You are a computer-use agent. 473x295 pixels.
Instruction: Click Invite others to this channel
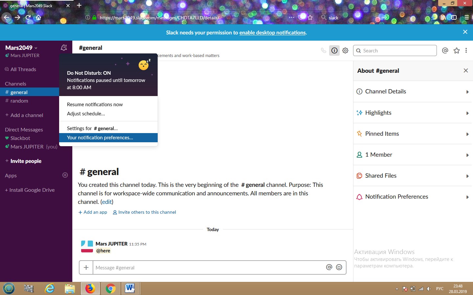pos(144,212)
